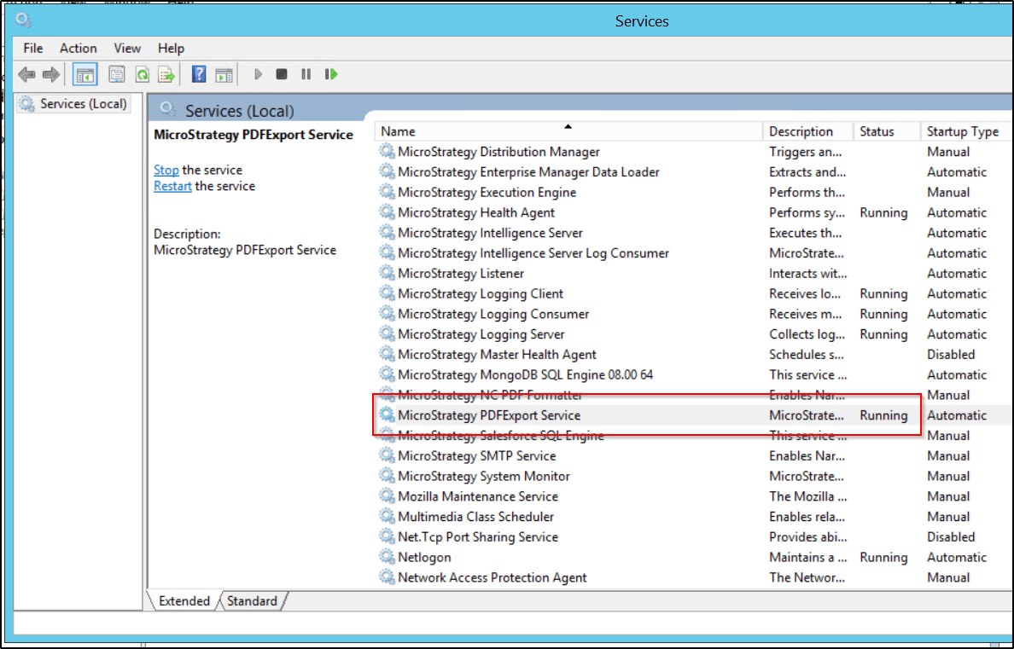Open the Properties toolbar icon
Viewport: 1014px width, 649px height.
[x=116, y=74]
